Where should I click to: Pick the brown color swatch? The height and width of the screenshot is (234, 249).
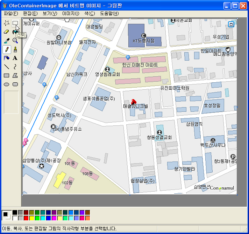pos(88,213)
